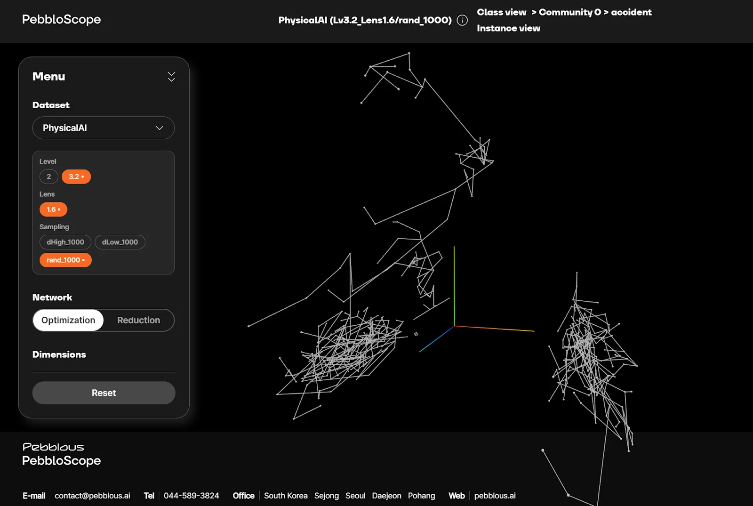
Task: Toggle Lens 1.6 chip
Action: pos(53,209)
